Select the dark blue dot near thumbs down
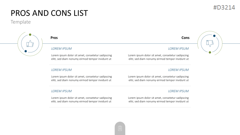This screenshot has height=135, width=240. click(x=214, y=36)
